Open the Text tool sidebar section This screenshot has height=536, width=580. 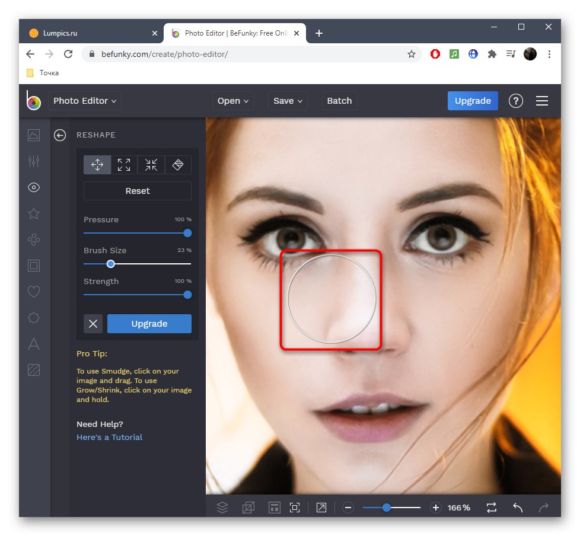pos(34,344)
